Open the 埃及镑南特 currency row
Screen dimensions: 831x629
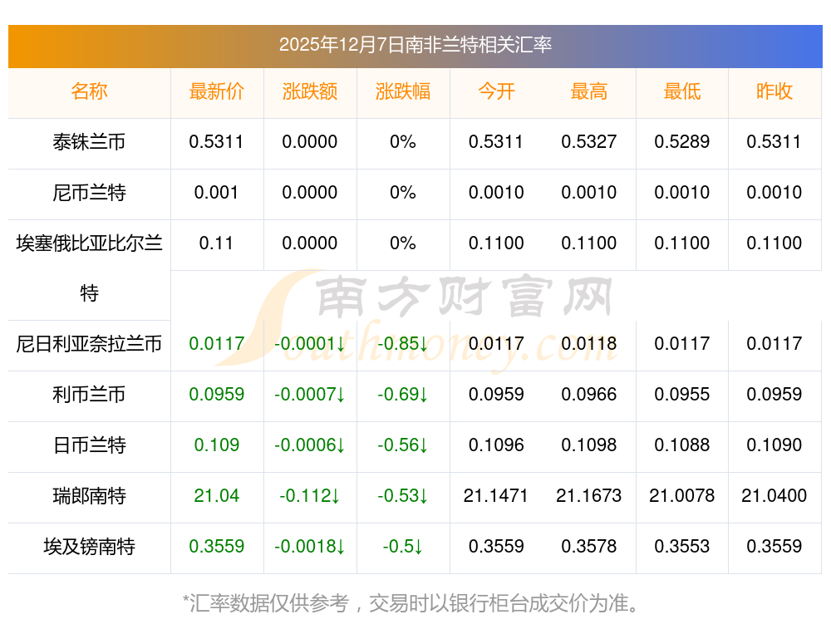click(89, 547)
